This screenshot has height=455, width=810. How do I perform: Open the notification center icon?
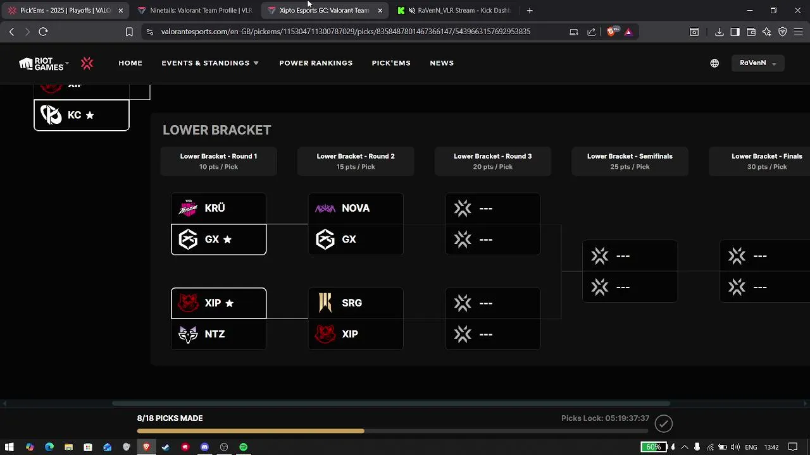793,447
